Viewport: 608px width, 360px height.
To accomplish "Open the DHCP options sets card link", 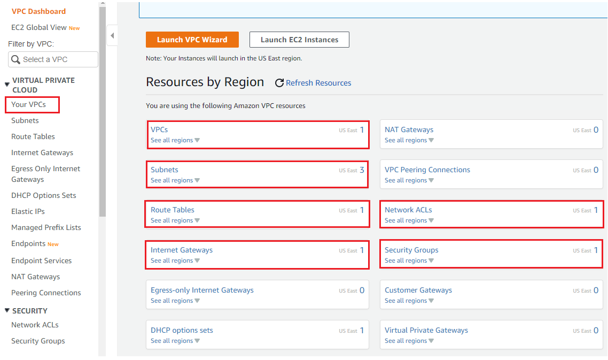I will coord(182,330).
